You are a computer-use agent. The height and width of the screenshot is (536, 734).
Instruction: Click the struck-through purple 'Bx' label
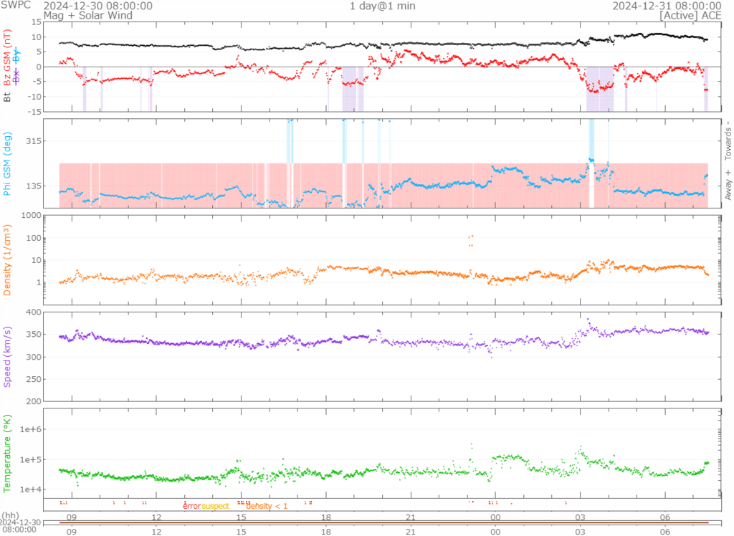pyautogui.click(x=16, y=77)
